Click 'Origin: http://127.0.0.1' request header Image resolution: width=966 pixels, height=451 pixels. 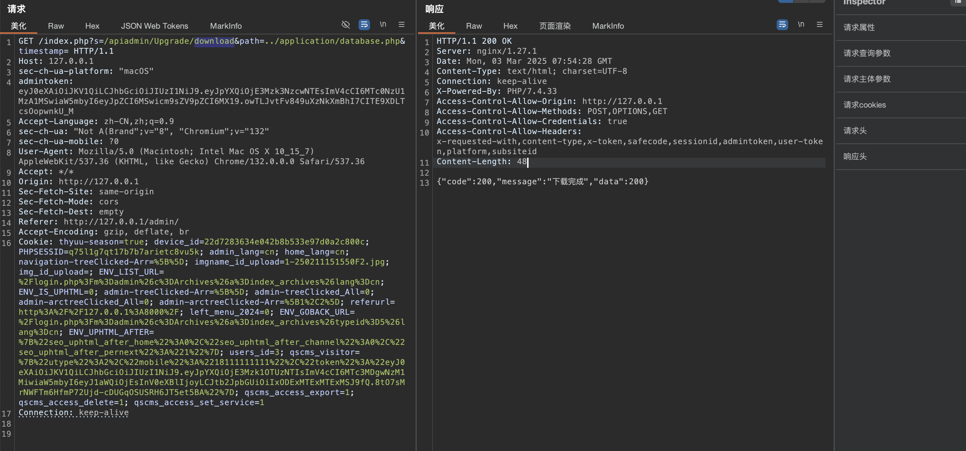[x=79, y=182]
